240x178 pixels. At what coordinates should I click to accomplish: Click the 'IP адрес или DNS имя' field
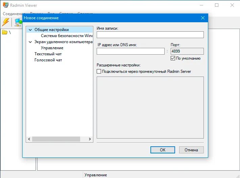tap(130, 51)
